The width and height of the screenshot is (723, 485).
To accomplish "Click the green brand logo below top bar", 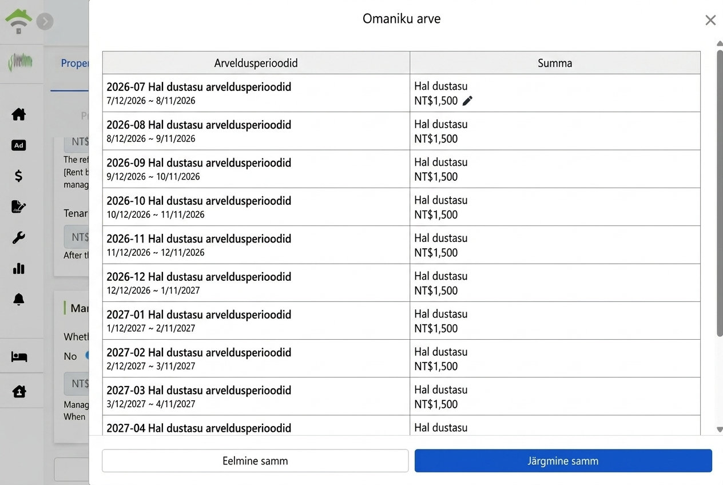I will (x=21, y=62).
